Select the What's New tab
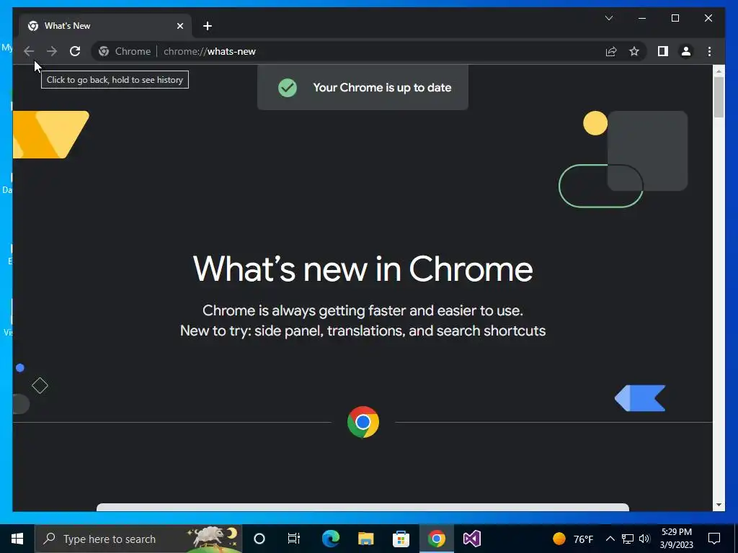 click(105, 26)
